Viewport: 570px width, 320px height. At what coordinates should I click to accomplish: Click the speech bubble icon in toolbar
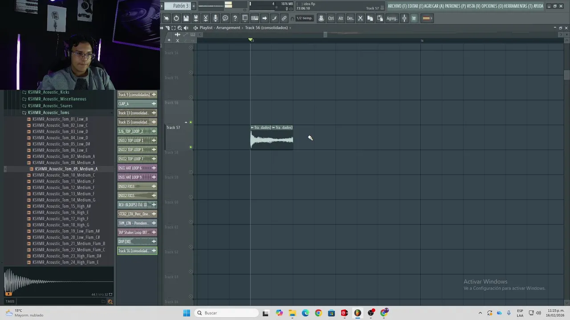225,18
